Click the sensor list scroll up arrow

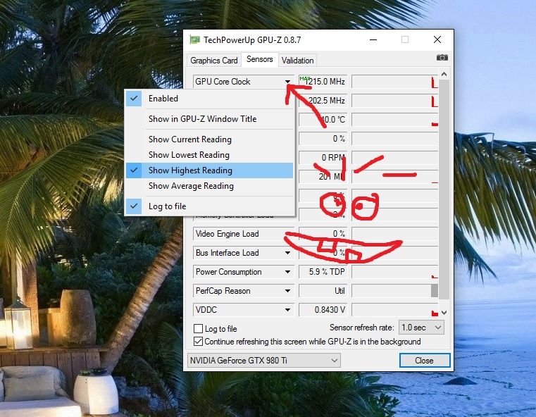pyautogui.click(x=444, y=74)
